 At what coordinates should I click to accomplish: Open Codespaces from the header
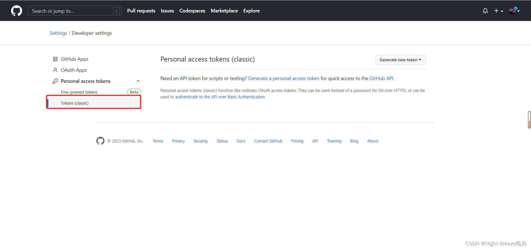coord(192,11)
